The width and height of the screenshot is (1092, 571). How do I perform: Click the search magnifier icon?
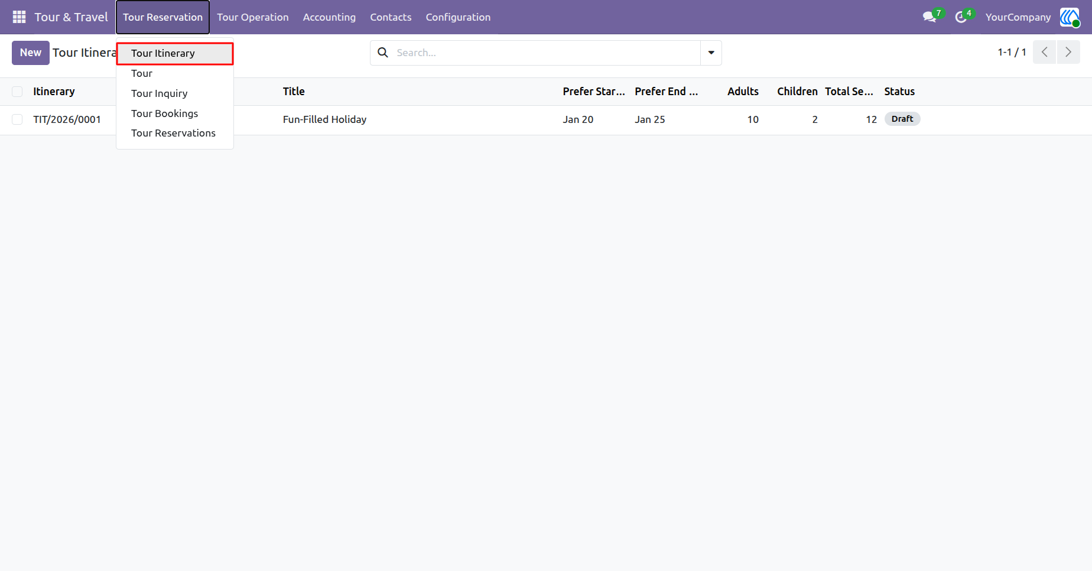pos(383,53)
